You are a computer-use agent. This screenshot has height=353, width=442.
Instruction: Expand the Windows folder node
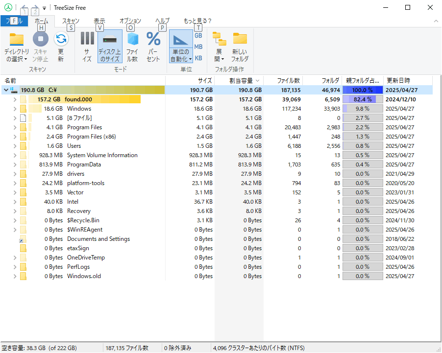[15, 109]
